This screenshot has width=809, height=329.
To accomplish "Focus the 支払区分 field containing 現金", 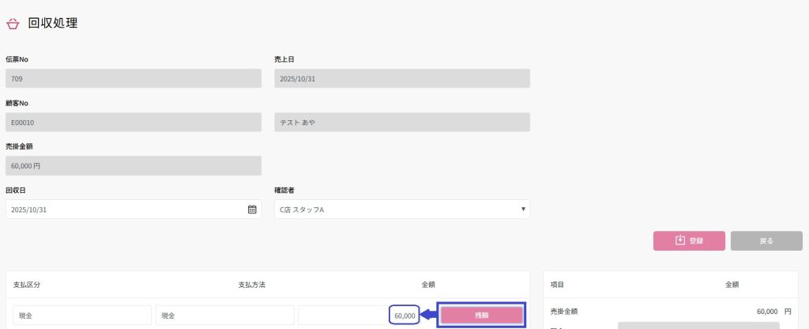I will coord(81,316).
